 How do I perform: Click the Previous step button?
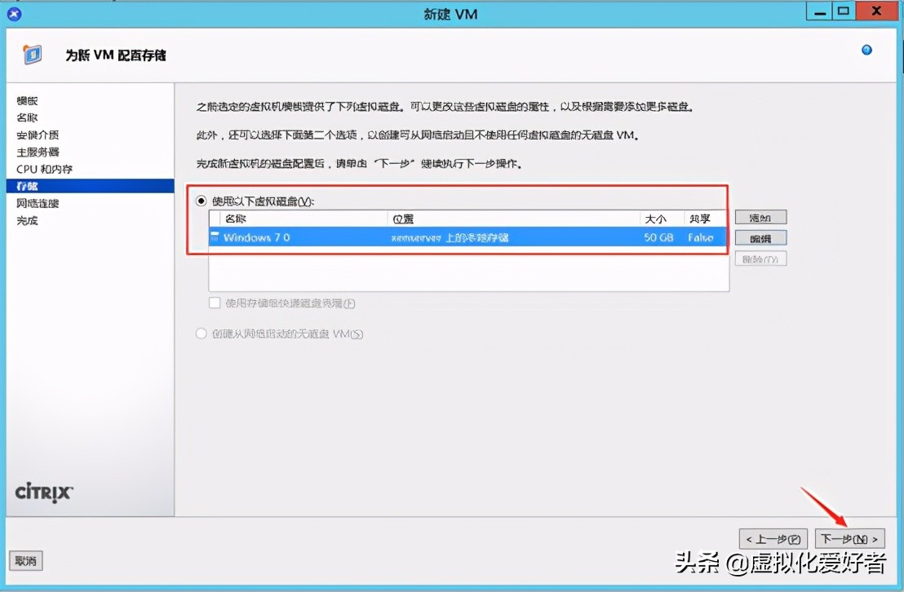[773, 539]
